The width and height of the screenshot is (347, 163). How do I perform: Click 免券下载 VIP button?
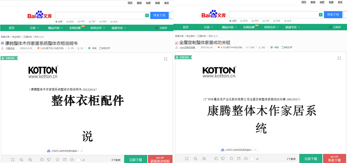[334, 159]
